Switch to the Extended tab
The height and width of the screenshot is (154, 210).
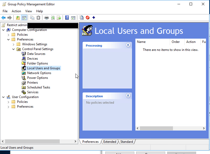[110, 142]
